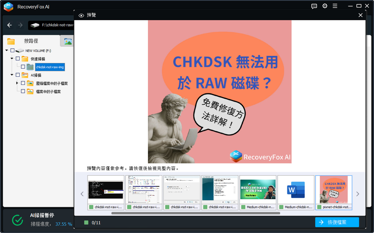This screenshot has width=374, height=233.
Task: Collapse the AI掃描 tree node
Action: (x=12, y=75)
